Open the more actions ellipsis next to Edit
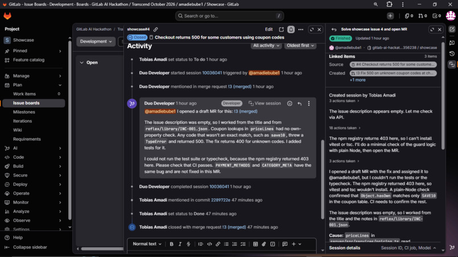This screenshot has height=257, width=458. tap(301, 30)
